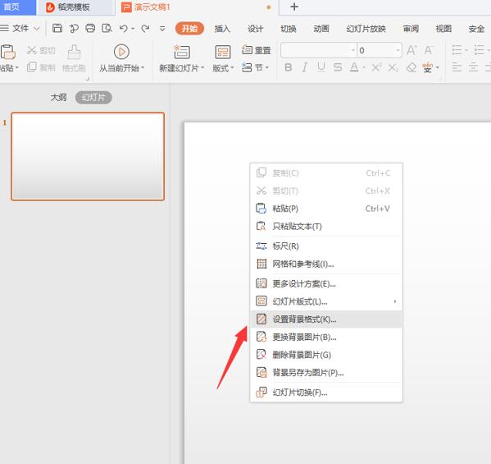The image size is (491, 464).
Task: Toggle Underline formatting
Action: (321, 67)
